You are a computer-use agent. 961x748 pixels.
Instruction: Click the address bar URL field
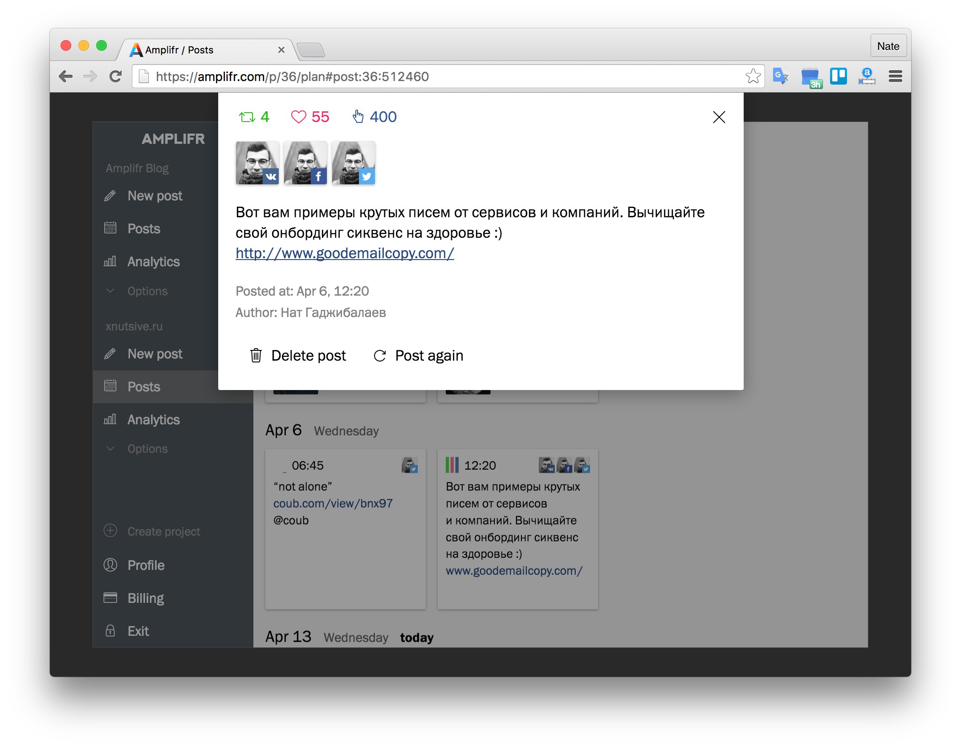[x=448, y=77]
